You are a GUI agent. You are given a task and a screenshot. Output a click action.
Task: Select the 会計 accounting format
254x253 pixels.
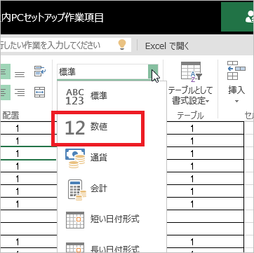point(112,189)
